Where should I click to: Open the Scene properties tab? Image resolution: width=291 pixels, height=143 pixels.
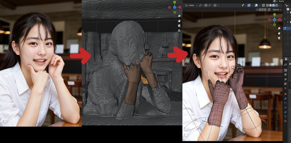(286, 83)
